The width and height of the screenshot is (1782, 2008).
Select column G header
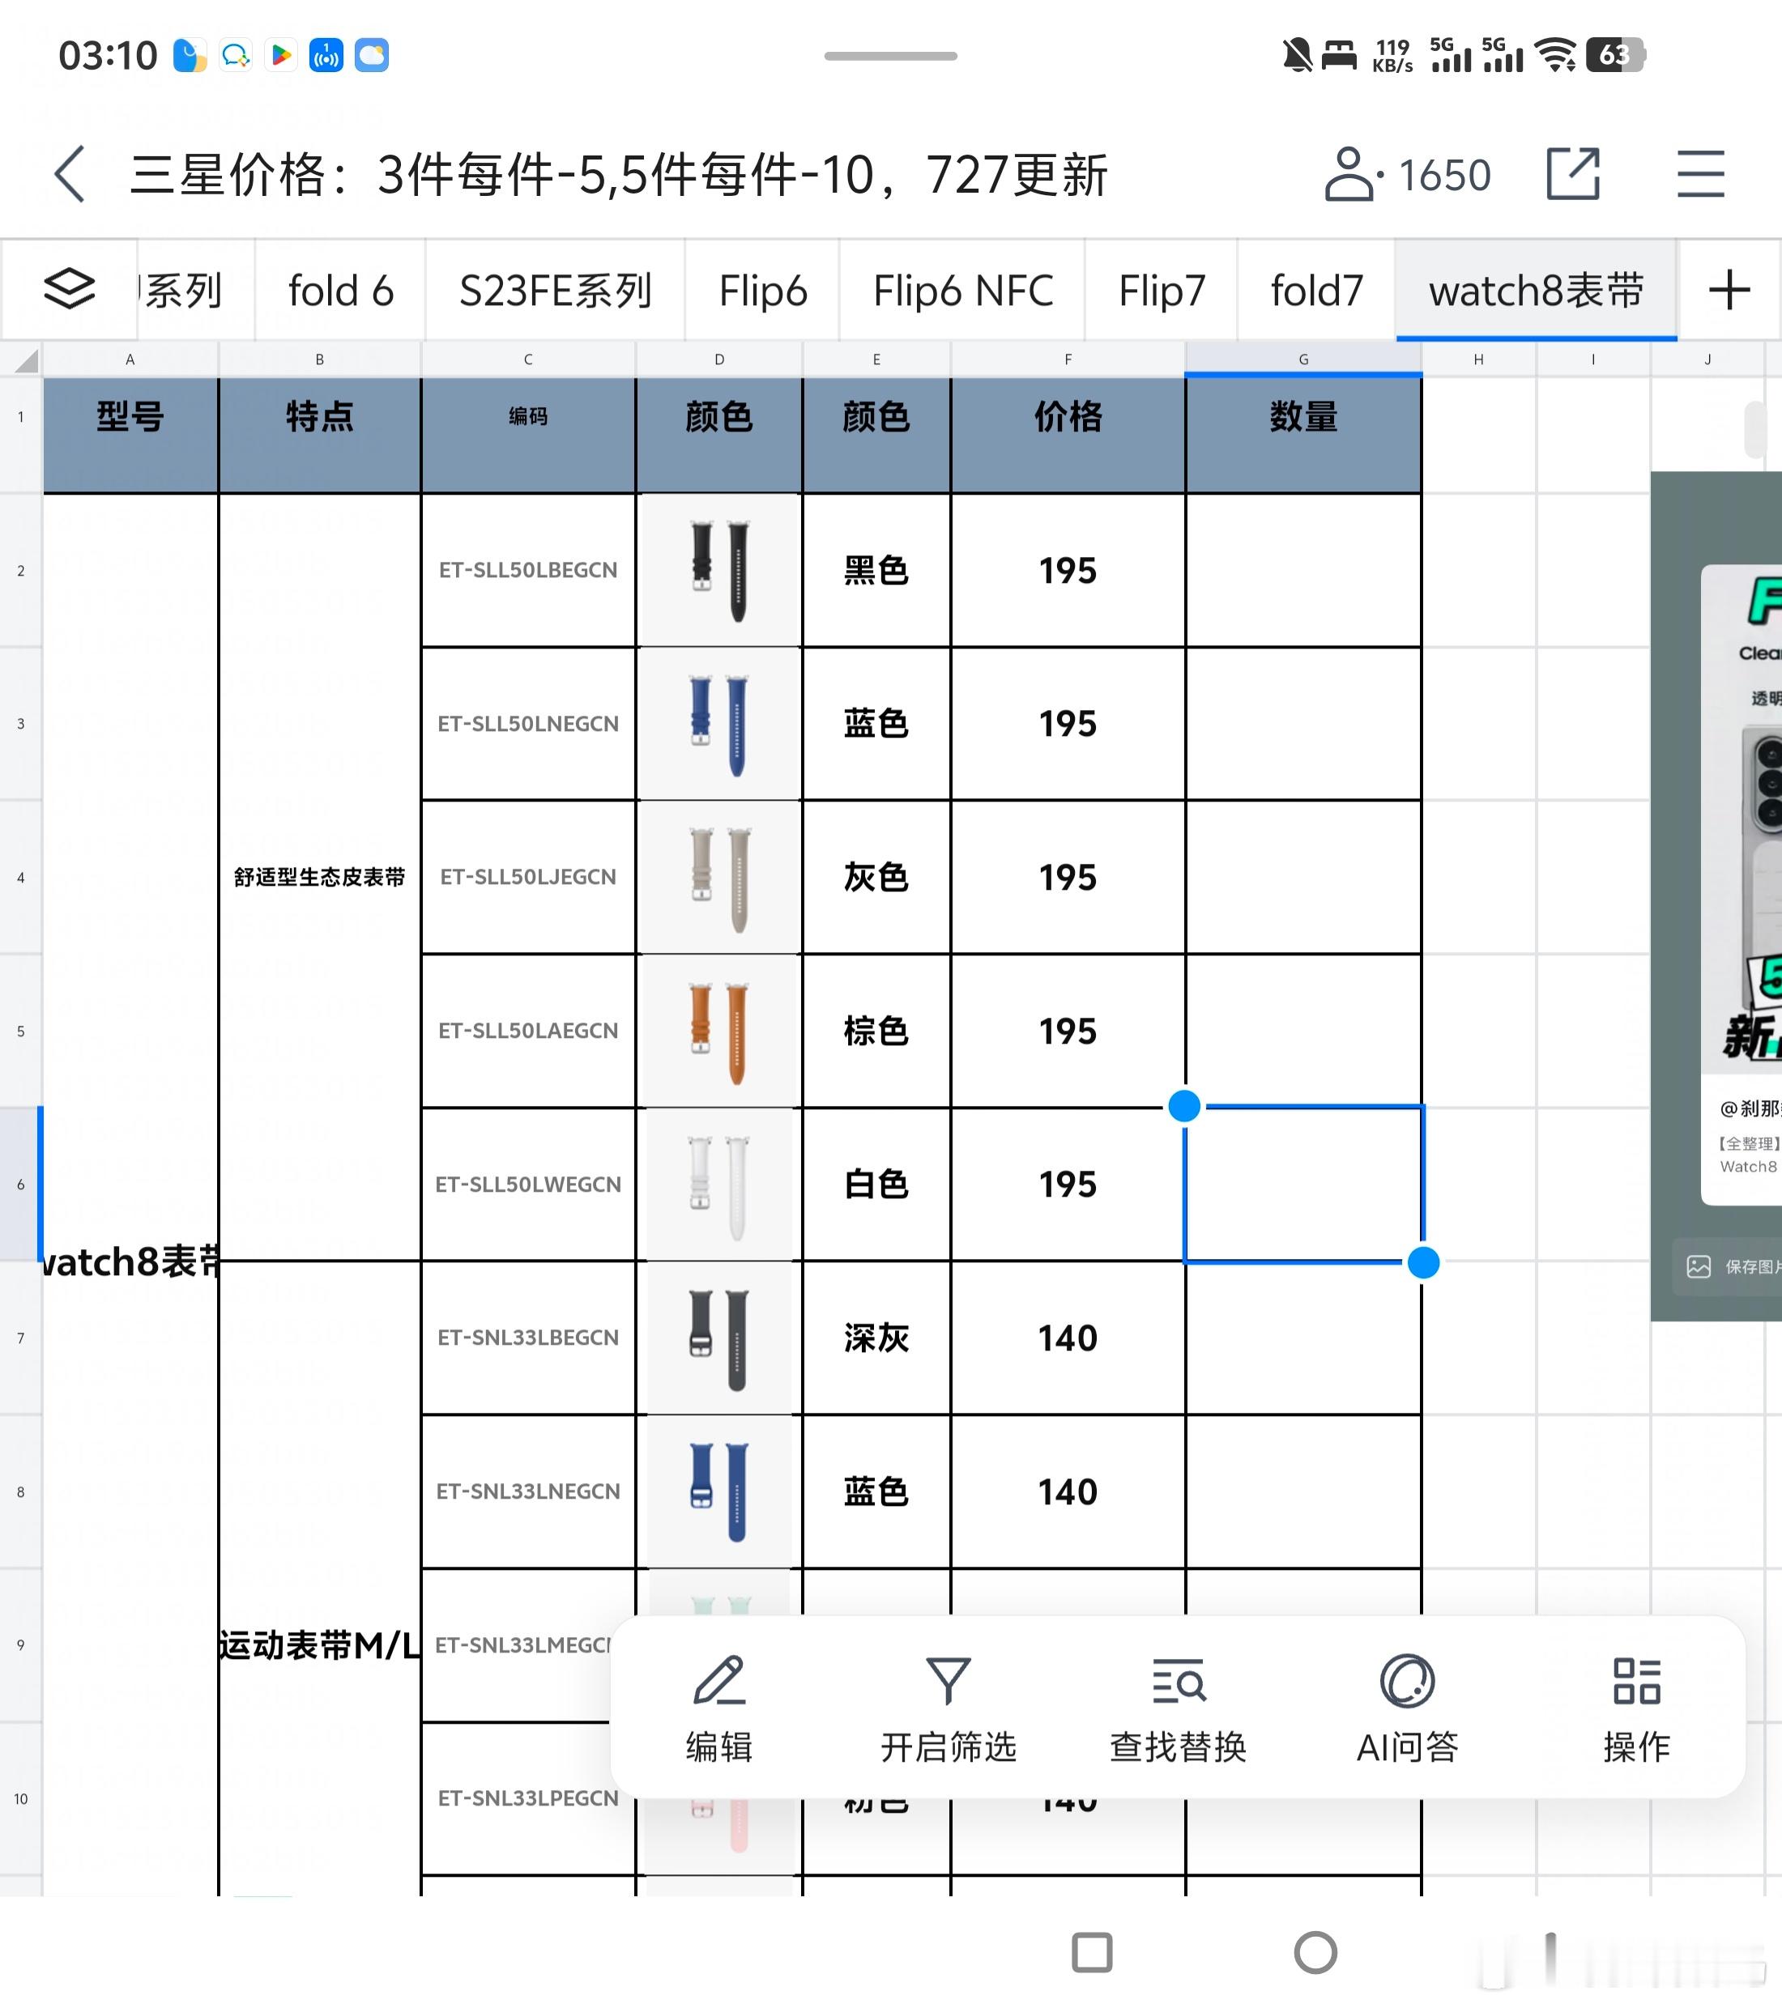(x=1303, y=359)
